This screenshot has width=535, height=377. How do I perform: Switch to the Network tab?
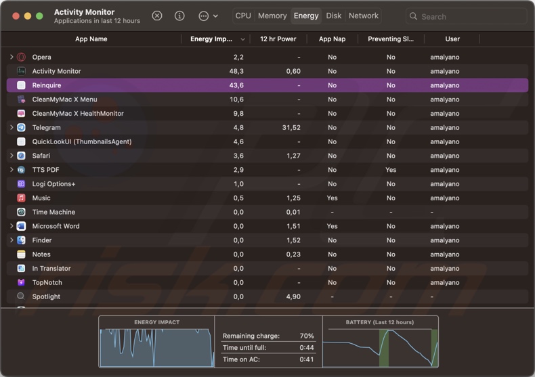[364, 16]
